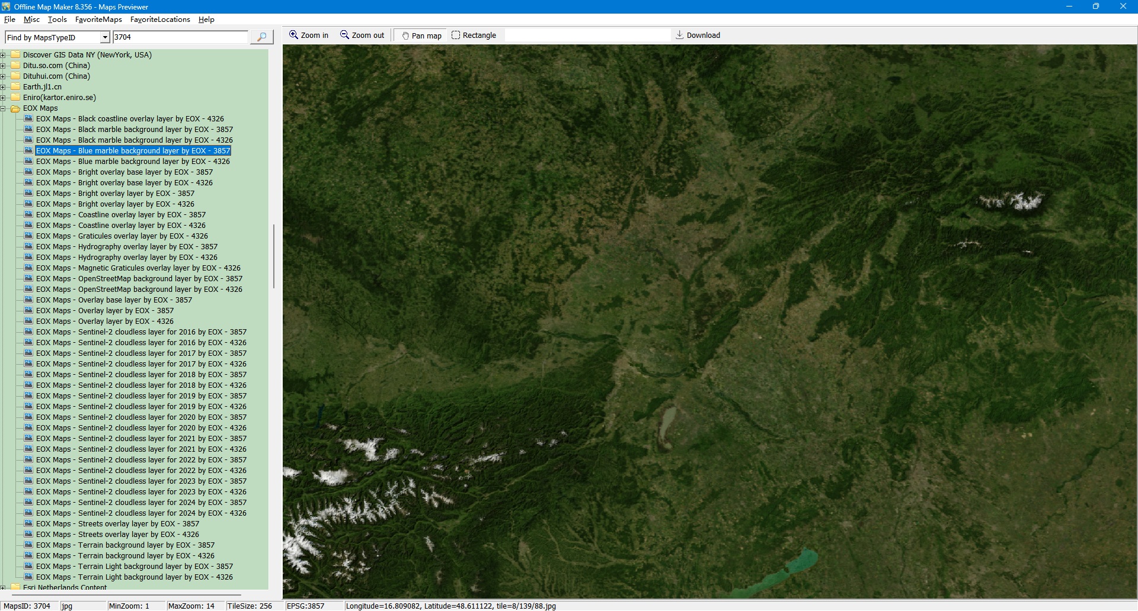The image size is (1138, 611).
Task: Click the magnifier search button
Action: click(x=261, y=37)
